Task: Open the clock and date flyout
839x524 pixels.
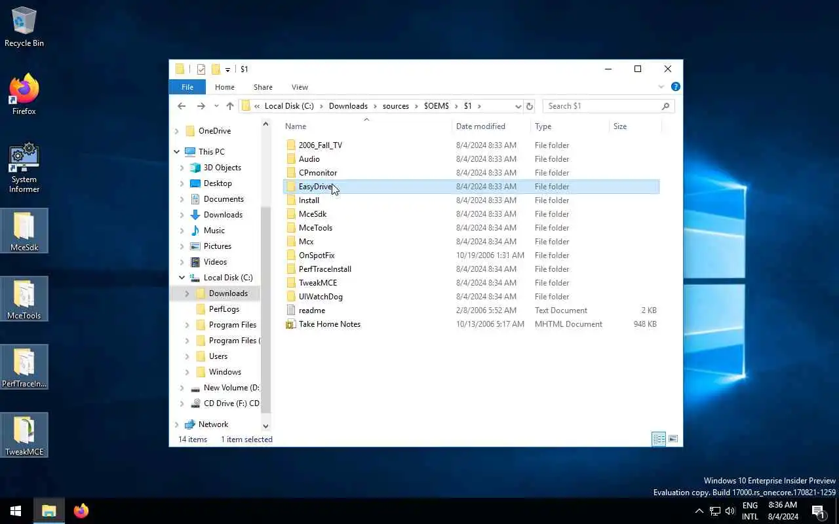Action: pyautogui.click(x=782, y=511)
